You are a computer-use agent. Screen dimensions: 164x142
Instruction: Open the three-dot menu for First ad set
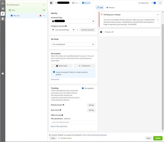44,10
